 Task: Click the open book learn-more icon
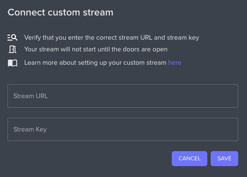coord(13,63)
